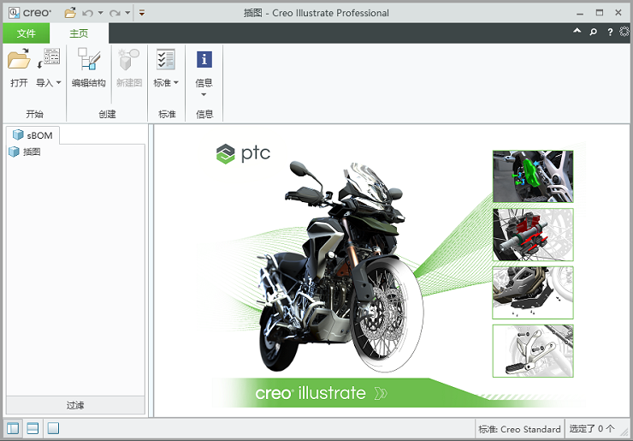633x441 pixels.
Task: Select the sBOM tab
Action: click(x=33, y=135)
